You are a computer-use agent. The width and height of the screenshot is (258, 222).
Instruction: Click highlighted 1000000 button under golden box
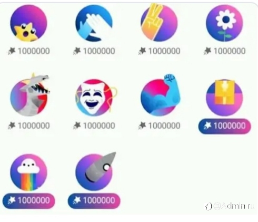(224, 126)
